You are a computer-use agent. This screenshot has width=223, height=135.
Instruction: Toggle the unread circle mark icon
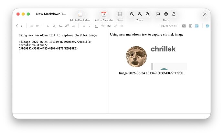tap(166, 14)
